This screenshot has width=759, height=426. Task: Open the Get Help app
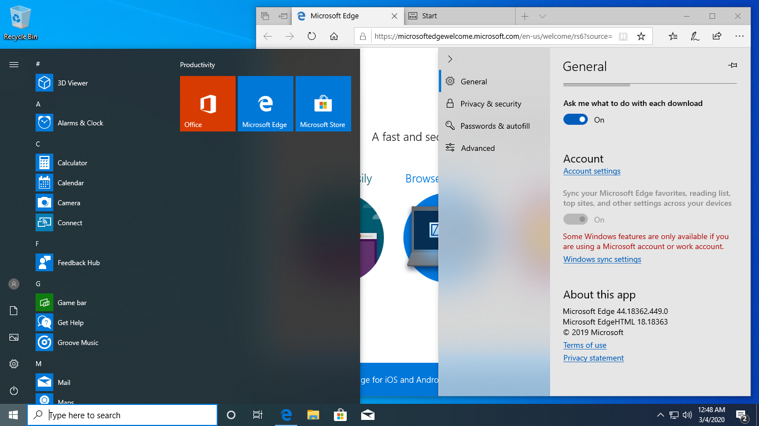(x=100, y=323)
